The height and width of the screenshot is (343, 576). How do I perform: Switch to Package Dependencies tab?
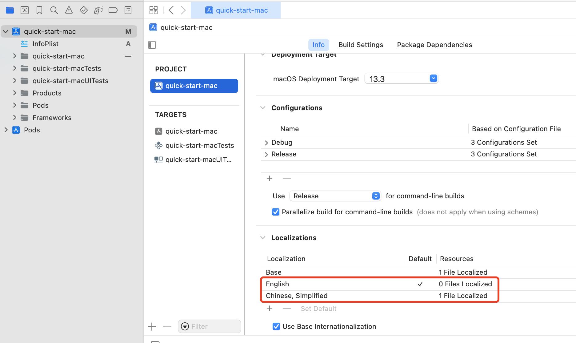tap(434, 45)
